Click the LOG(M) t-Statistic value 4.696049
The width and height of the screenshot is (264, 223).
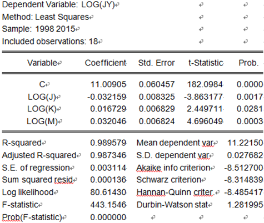click(205, 121)
